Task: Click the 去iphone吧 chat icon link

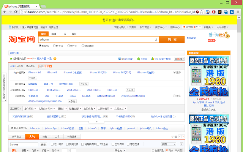Action: point(126,59)
